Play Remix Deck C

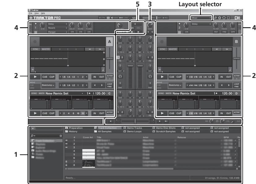click(35, 113)
